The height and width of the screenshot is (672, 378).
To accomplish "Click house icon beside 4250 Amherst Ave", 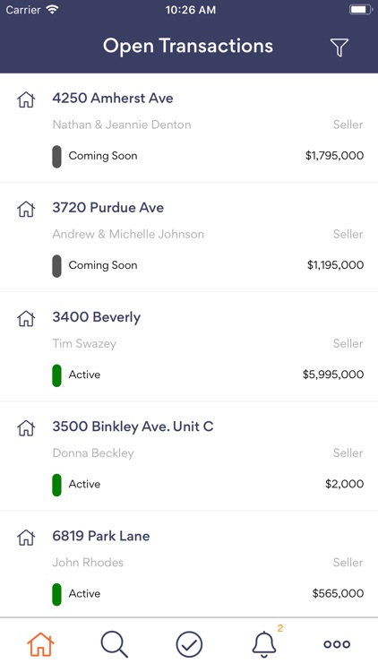I will 26,99.
